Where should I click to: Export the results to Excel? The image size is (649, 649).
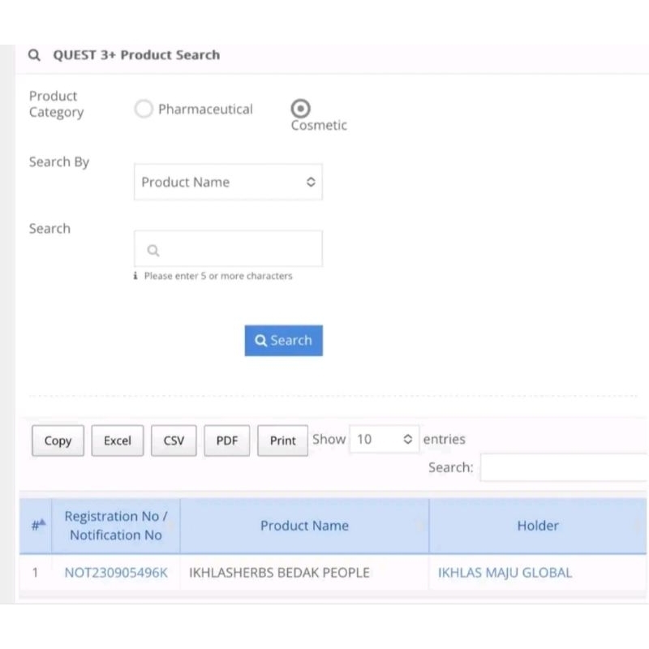tap(117, 441)
